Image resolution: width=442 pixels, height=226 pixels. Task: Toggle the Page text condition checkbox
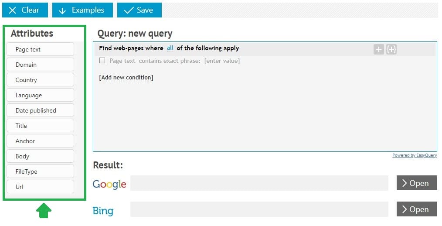click(102, 60)
